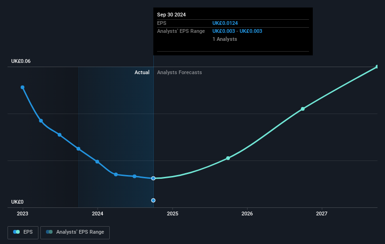The height and width of the screenshot is (244, 385).
Task: Click the UK£0 y-axis label
Action: (x=17, y=202)
